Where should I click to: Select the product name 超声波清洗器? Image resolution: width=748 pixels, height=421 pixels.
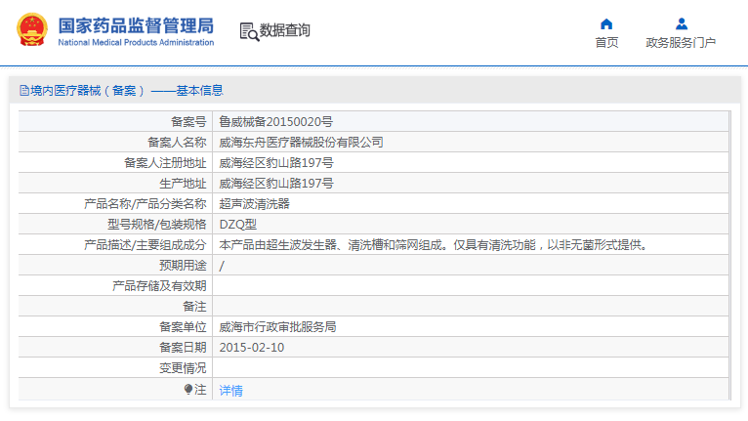(x=254, y=204)
